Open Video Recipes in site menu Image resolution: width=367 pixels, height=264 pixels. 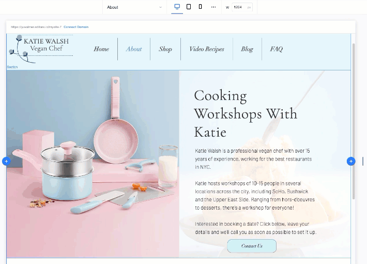[207, 49]
